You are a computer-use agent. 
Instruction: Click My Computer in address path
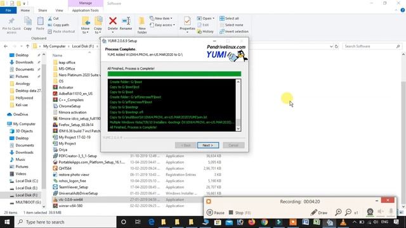tap(55, 46)
